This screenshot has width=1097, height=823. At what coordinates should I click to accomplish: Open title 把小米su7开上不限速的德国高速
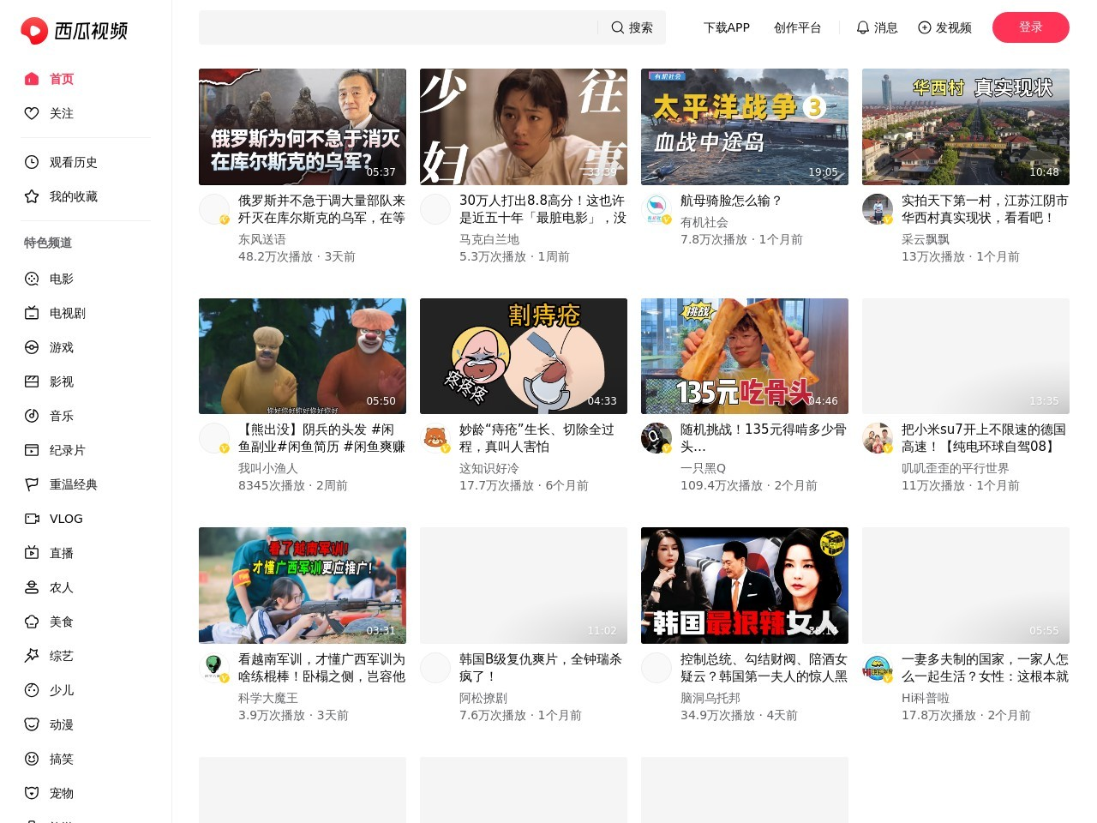pos(984,438)
